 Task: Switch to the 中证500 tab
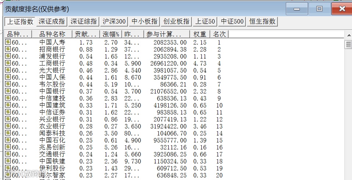click(x=232, y=22)
